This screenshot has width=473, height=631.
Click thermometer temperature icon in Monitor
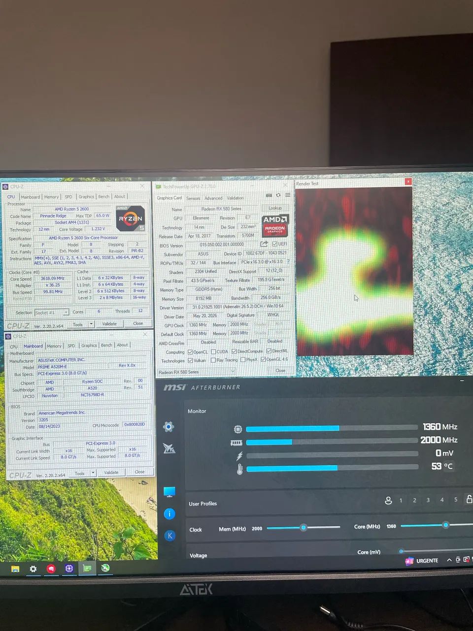point(239,469)
